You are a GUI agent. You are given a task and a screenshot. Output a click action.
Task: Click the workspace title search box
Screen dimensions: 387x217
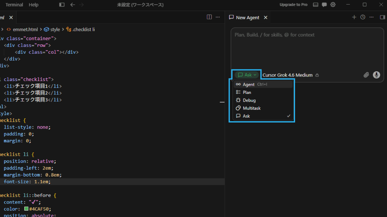(x=140, y=5)
